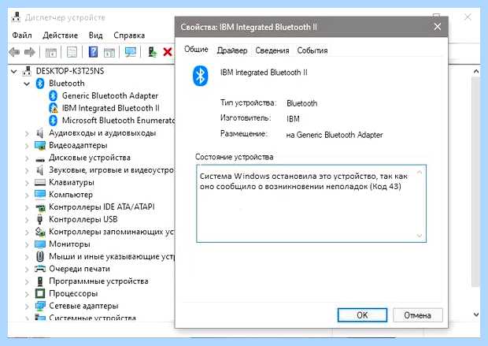488x346 pixels.
Task: Select the Microsoft Bluetooth Enumerator device
Action: click(118, 121)
